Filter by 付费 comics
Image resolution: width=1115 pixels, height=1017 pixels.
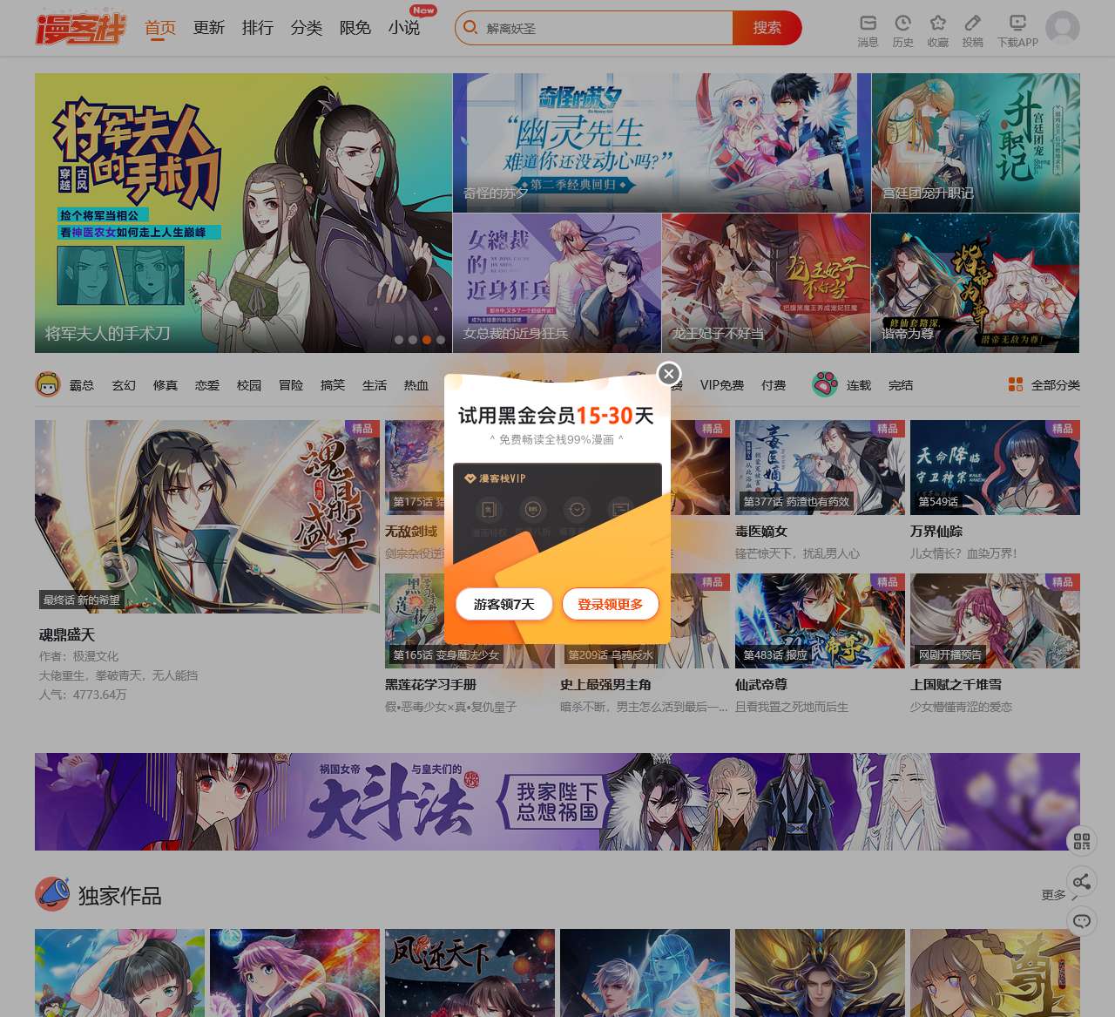[774, 385]
